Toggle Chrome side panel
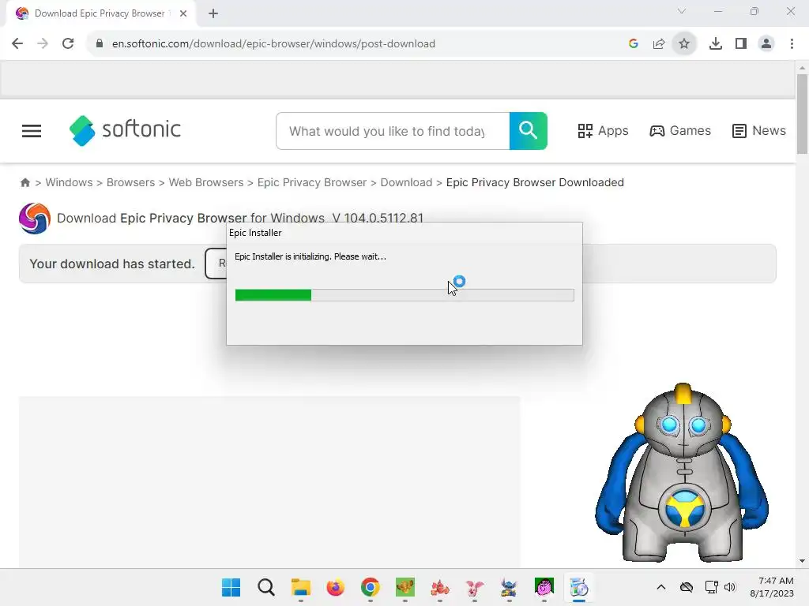This screenshot has height=606, width=809. click(741, 44)
